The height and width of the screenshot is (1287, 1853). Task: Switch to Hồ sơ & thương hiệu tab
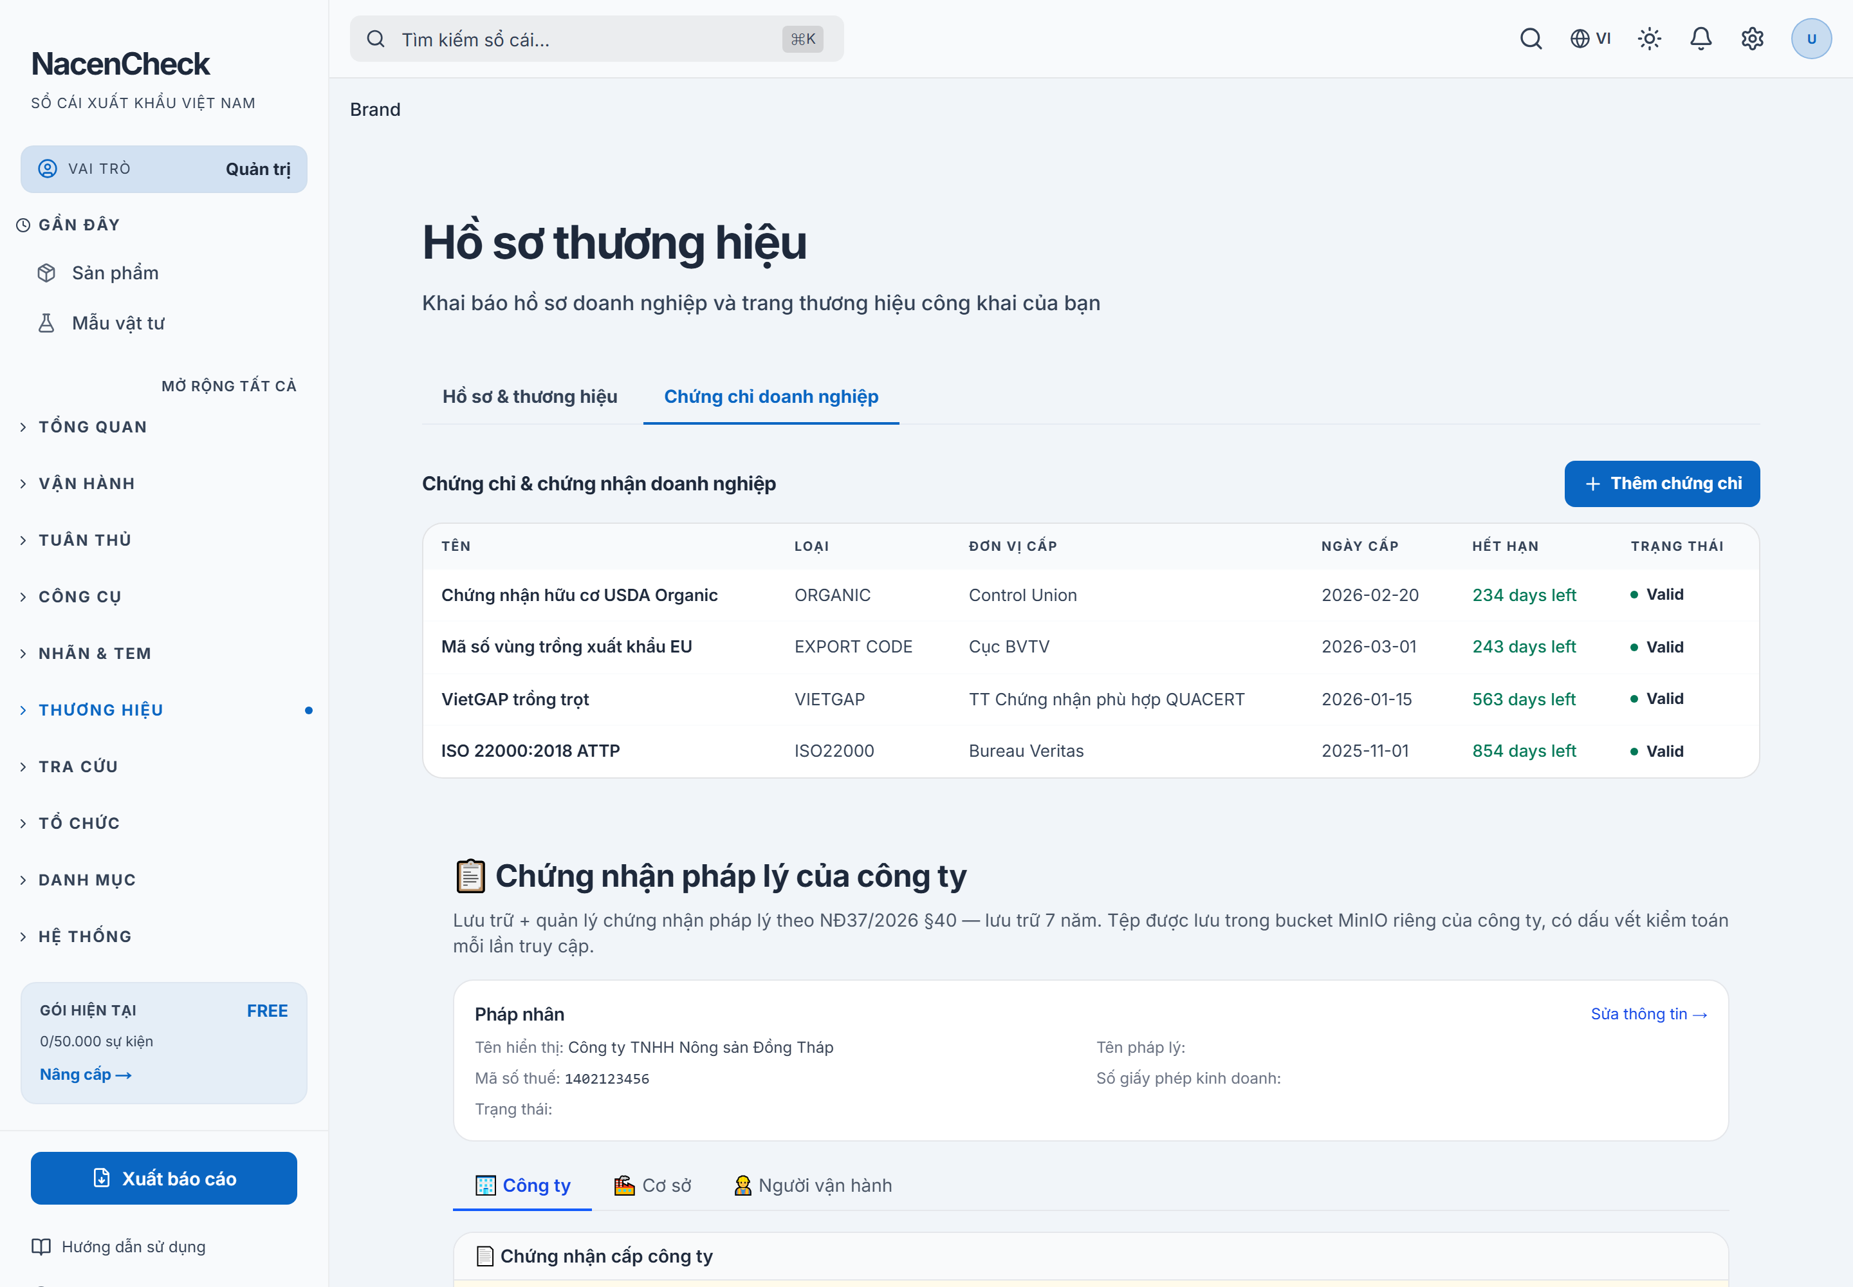(x=530, y=397)
